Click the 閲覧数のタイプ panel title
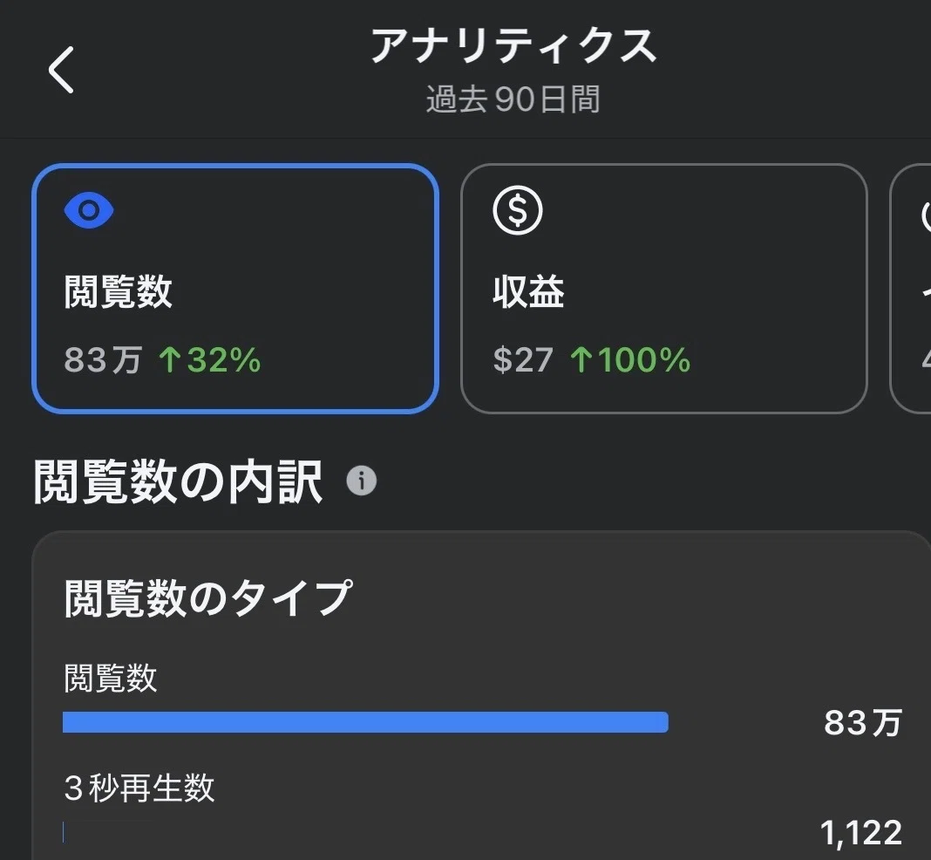Screen dimensions: 931x860 coord(208,598)
